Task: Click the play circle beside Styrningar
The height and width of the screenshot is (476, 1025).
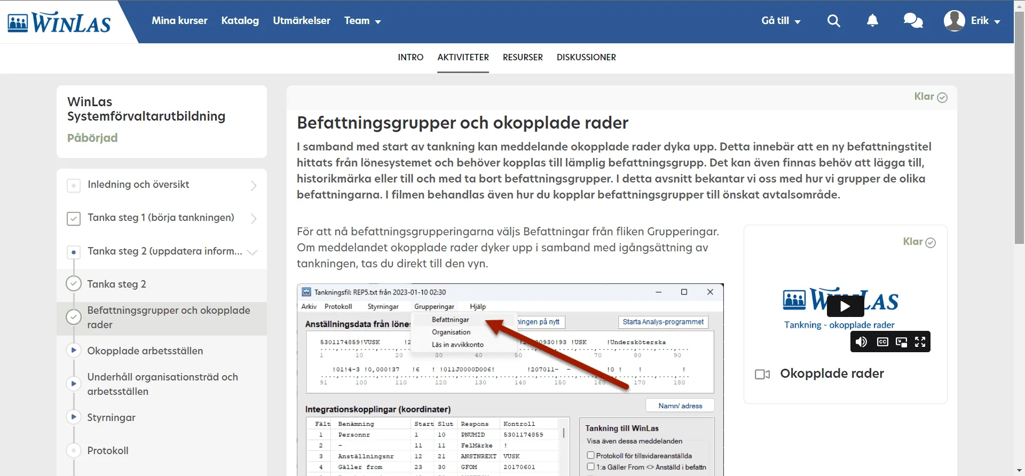Action: pyautogui.click(x=74, y=417)
